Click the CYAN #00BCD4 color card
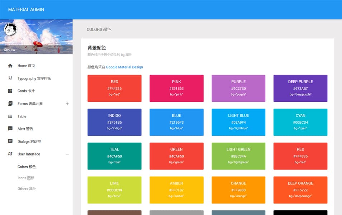The height and width of the screenshot is (215, 342). pyautogui.click(x=300, y=122)
